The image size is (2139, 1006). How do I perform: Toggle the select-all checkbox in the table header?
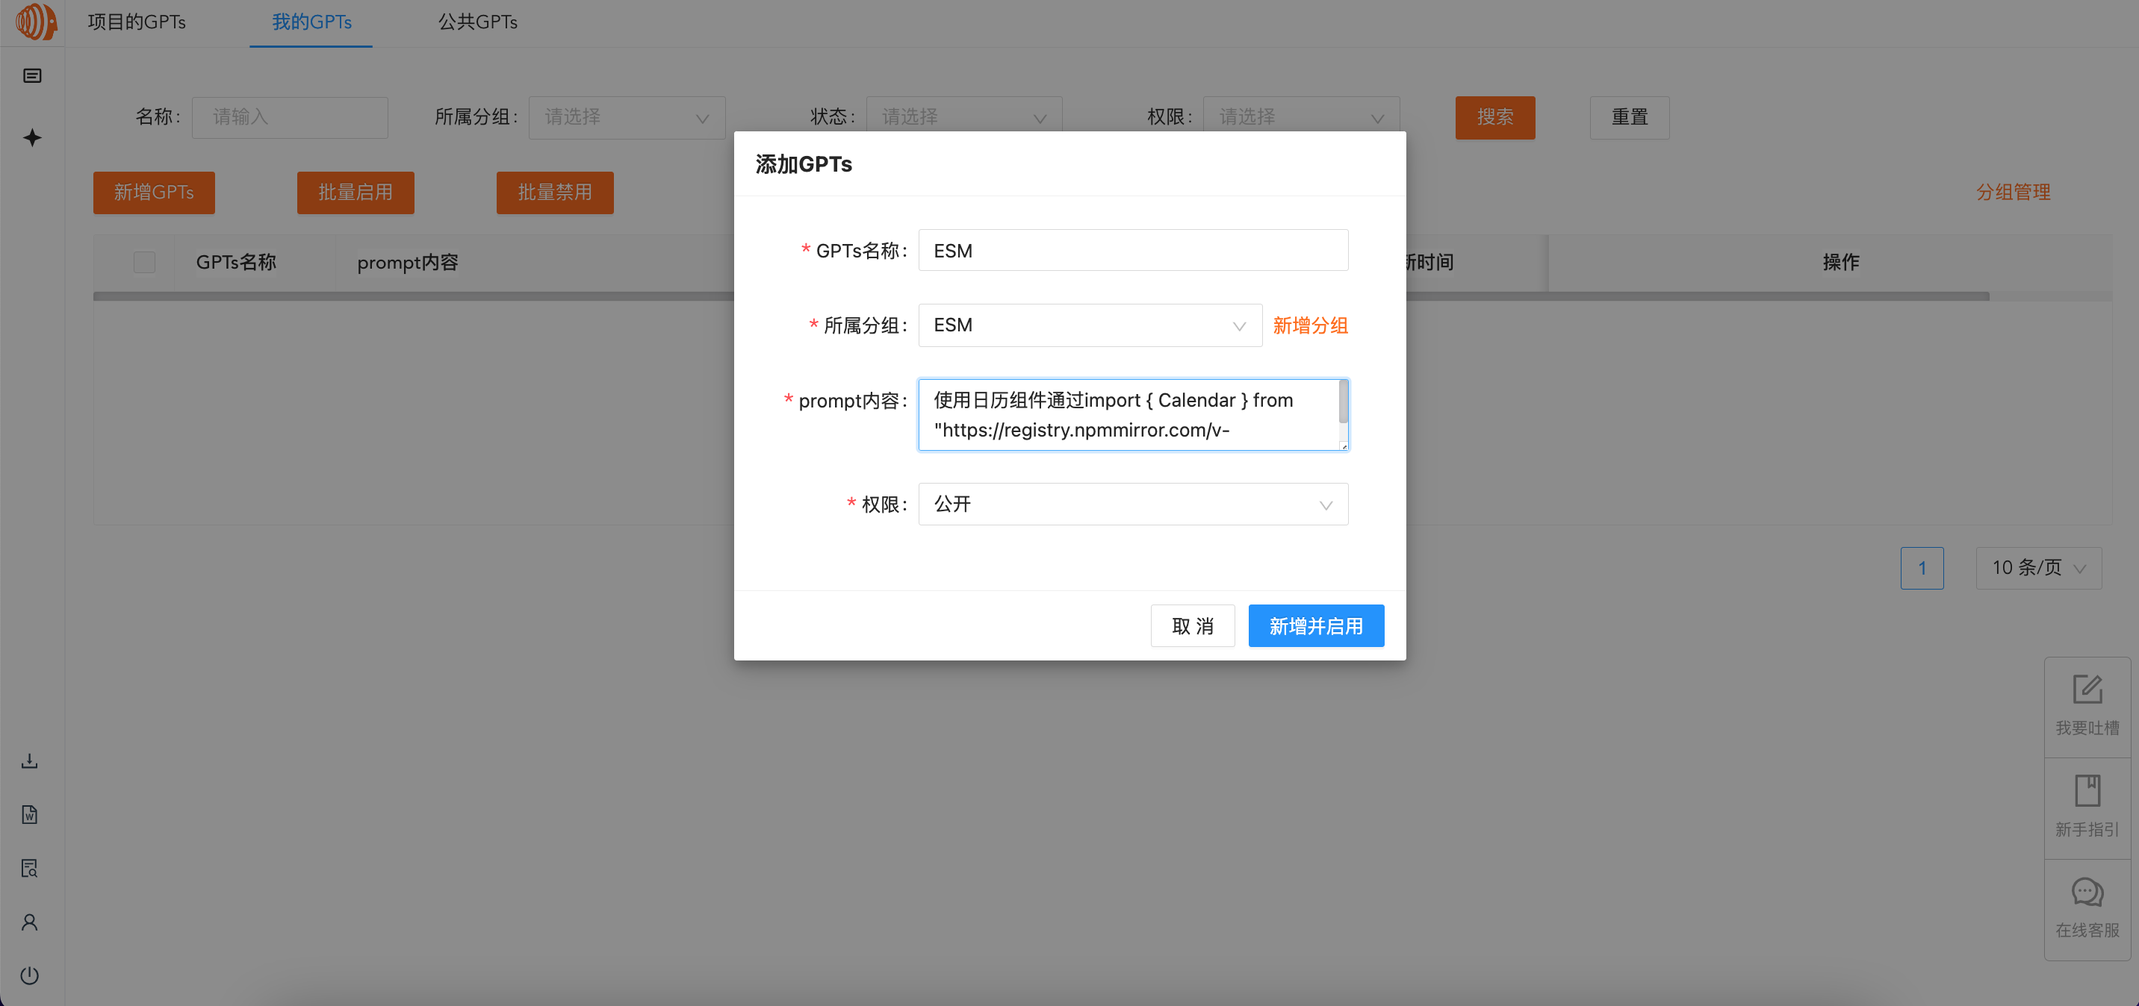(144, 262)
